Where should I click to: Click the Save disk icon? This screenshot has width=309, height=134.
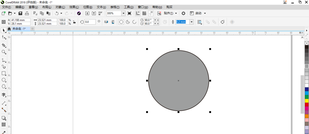coord(20,13)
